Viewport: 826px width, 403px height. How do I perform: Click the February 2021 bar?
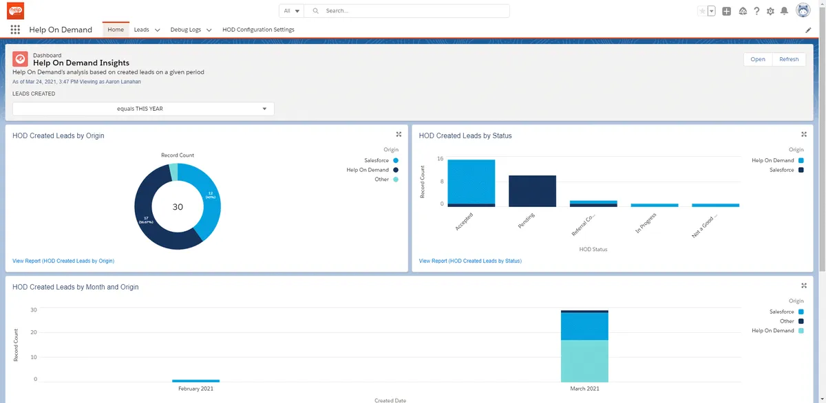coord(195,380)
